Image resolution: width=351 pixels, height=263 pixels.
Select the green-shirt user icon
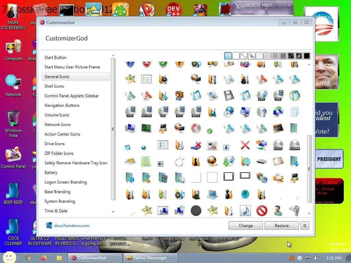coord(278,211)
